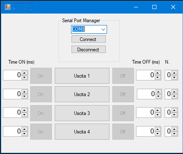
Task: Toggle the Uscita 1 output button
Action: 82,76
